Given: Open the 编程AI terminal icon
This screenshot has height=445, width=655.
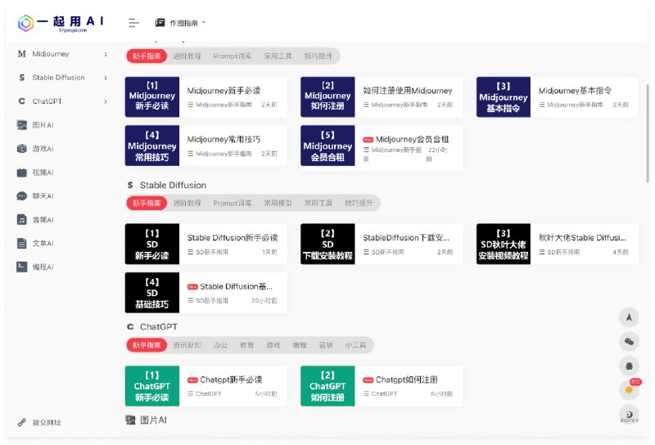Looking at the screenshot, I should point(22,267).
